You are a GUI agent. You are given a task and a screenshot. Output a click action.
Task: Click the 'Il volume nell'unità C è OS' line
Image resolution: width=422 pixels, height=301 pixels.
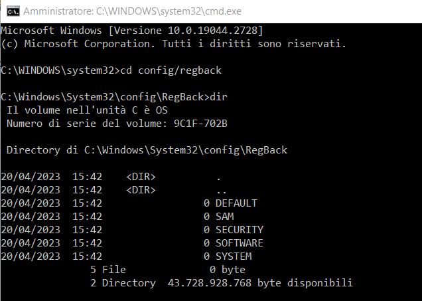coord(87,110)
